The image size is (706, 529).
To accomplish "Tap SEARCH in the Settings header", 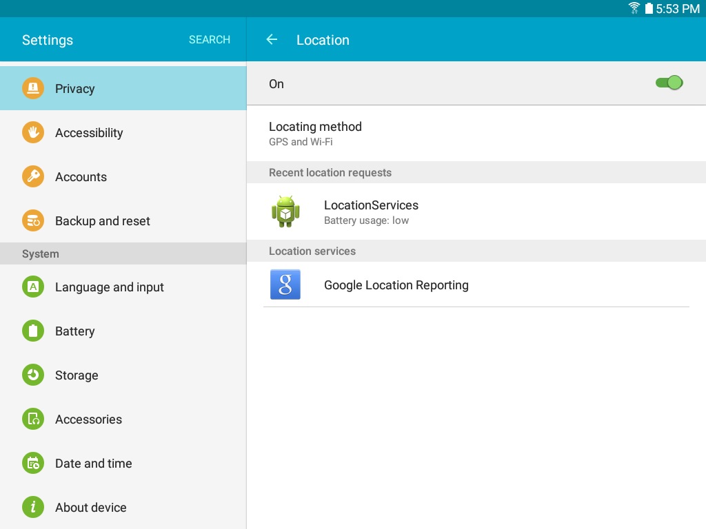I will pos(210,39).
